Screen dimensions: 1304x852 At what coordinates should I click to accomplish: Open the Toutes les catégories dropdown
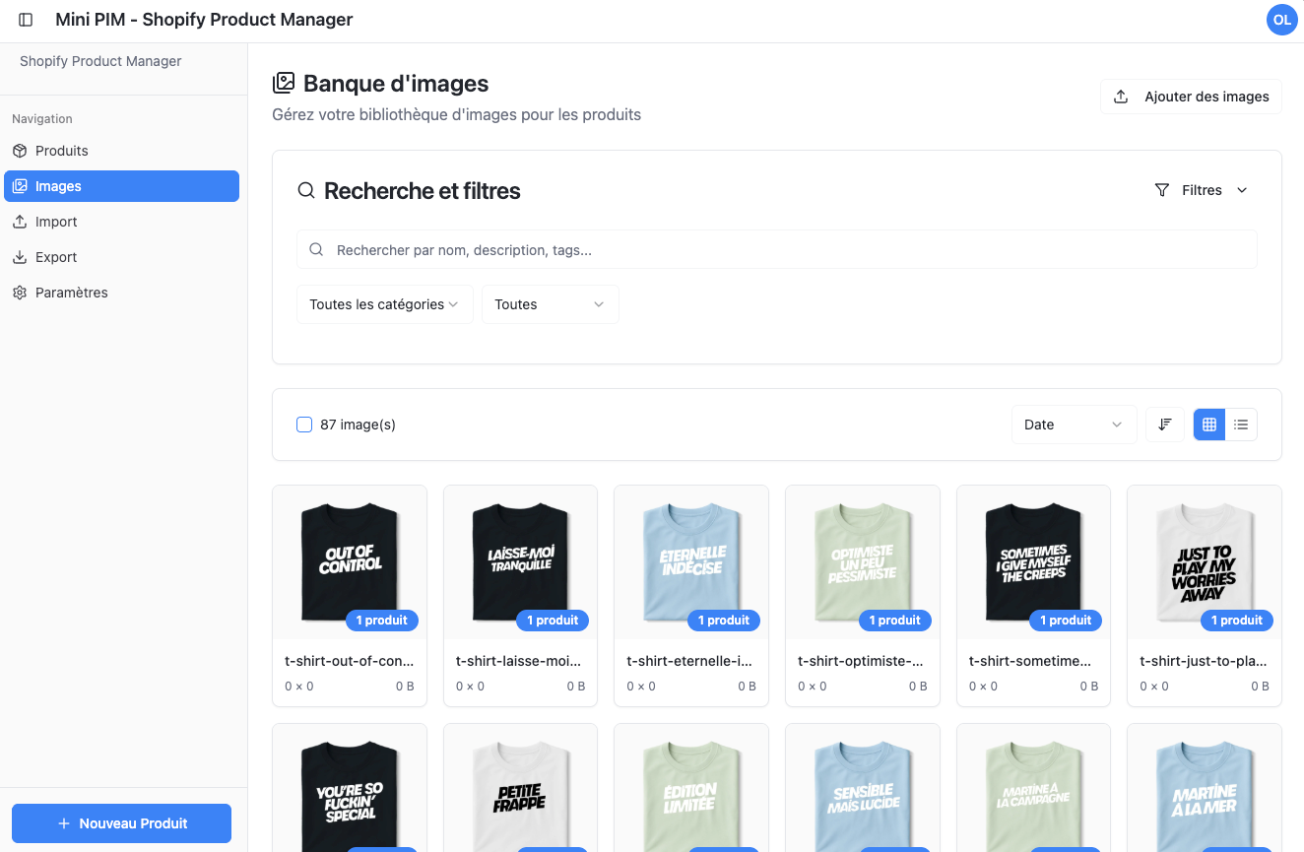[x=384, y=304]
